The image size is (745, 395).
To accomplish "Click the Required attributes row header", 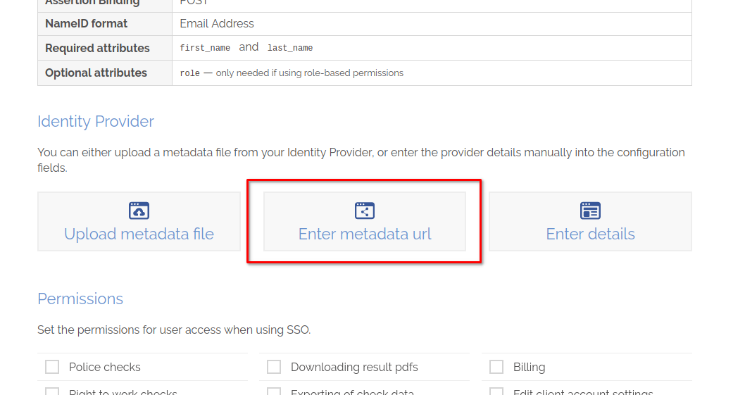I will (97, 48).
